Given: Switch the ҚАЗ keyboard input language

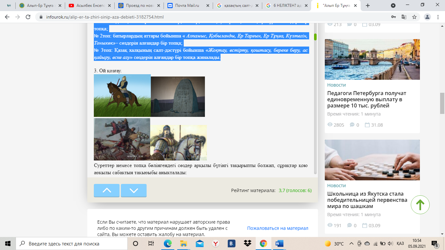Looking at the screenshot, I should coord(400,243).
